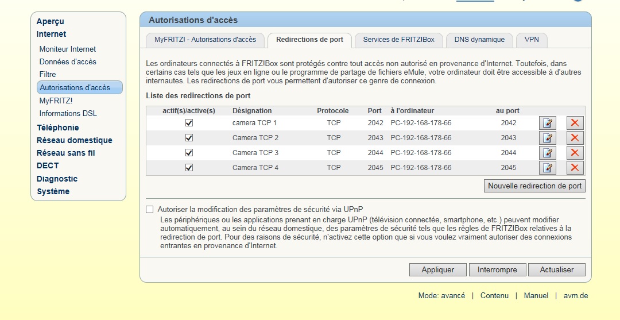
Task: Select Autorisations d'accès in sidebar
Action: click(x=79, y=87)
